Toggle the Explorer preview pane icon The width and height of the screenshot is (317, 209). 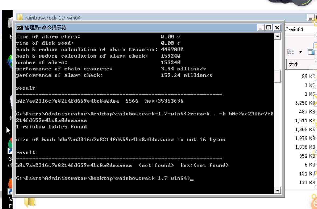[311, 52]
